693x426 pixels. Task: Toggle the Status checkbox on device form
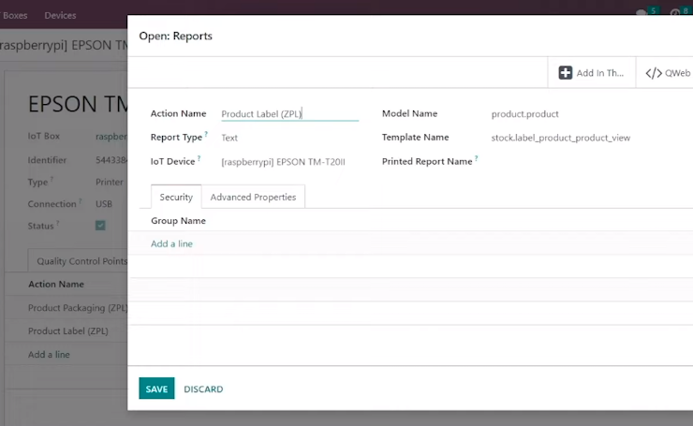[100, 226]
